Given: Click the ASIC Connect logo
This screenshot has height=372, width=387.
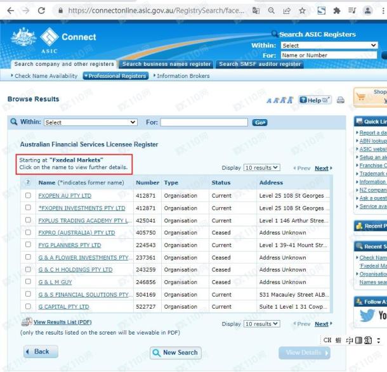Looking at the screenshot, I should 53,41.
